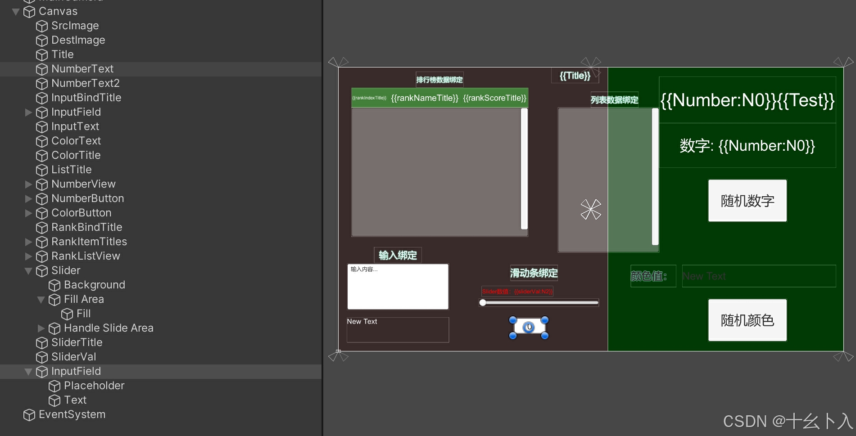Click the {{rankIndexTitle}} header text
The height and width of the screenshot is (436, 856).
point(369,98)
